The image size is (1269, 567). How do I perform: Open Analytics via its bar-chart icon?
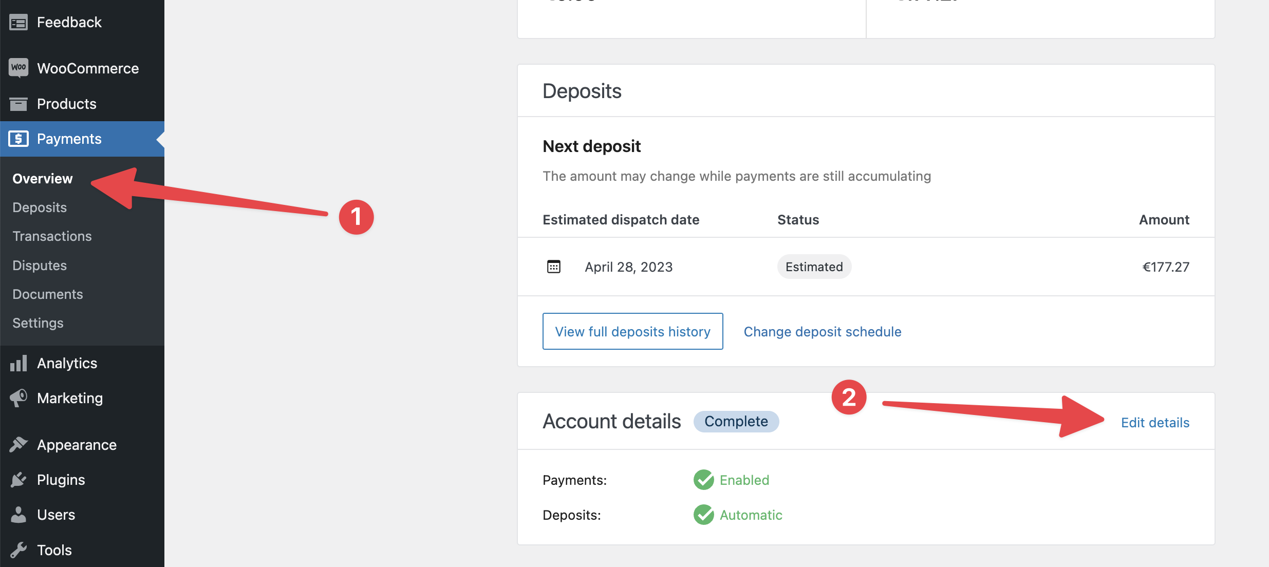pos(17,363)
